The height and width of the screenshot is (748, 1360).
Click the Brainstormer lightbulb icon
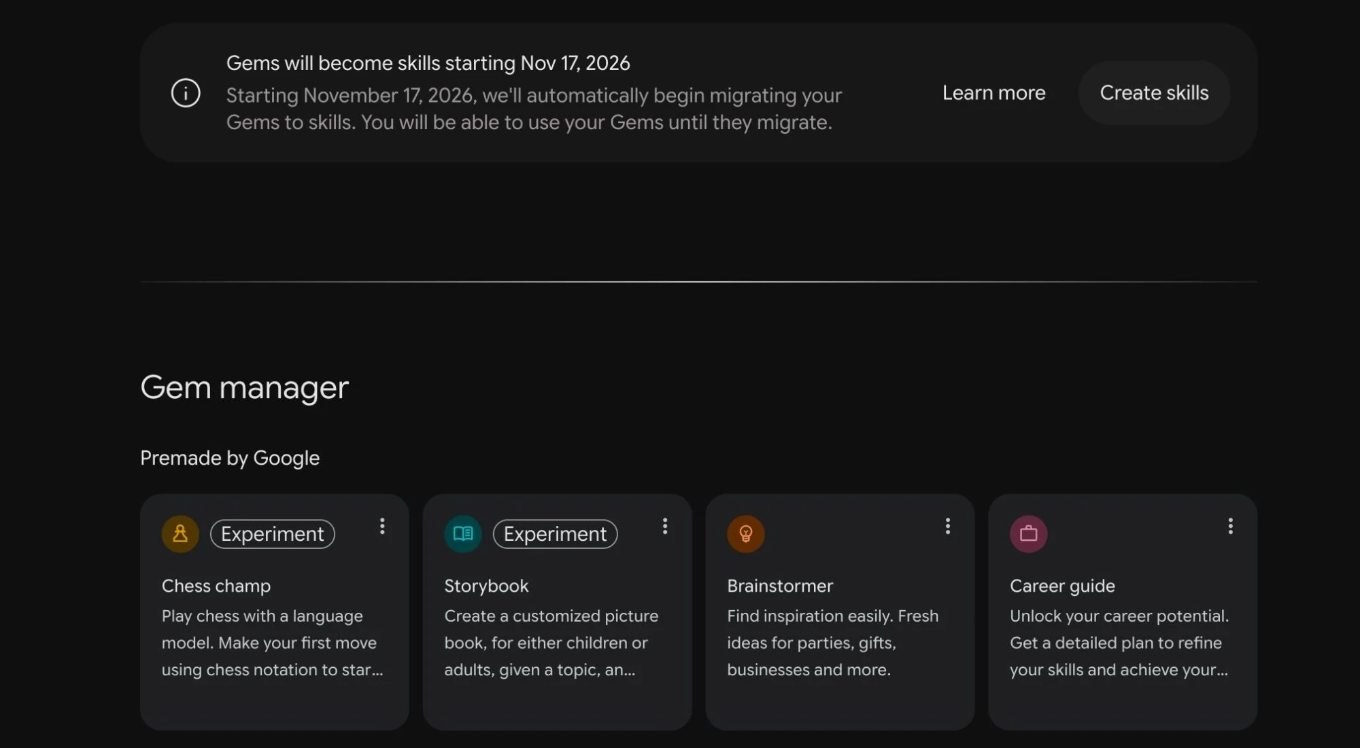pos(746,534)
